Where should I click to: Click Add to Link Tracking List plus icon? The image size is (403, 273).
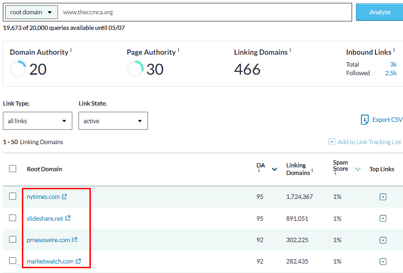click(x=332, y=142)
